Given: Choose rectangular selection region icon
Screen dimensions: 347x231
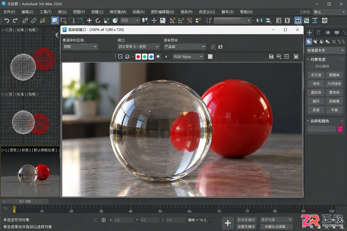Looking at the screenshot, I should tap(72, 20).
